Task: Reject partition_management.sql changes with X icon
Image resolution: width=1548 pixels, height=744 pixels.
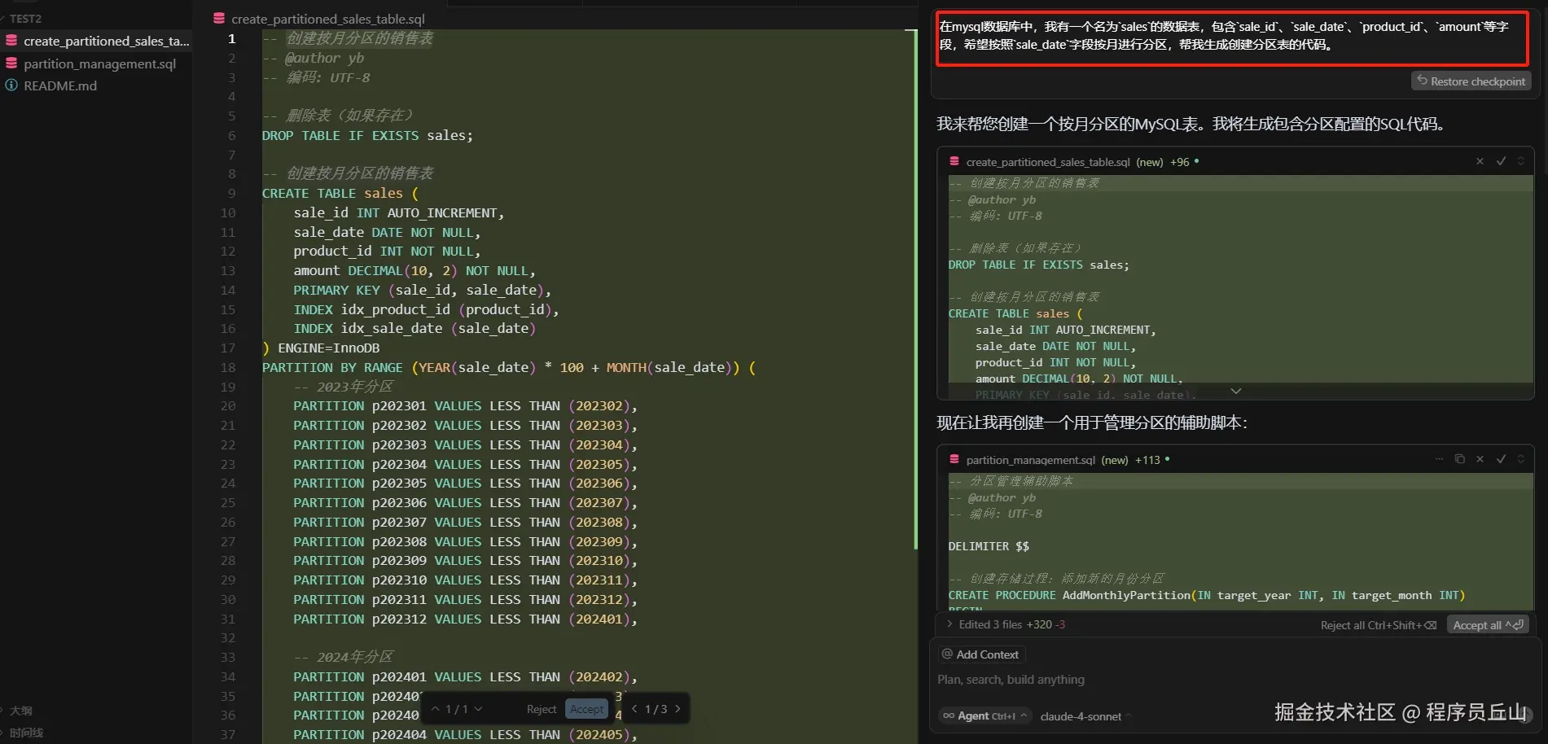Action: (1480, 459)
